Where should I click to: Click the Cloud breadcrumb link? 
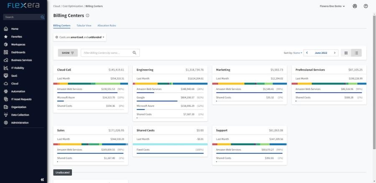pyautogui.click(x=56, y=6)
